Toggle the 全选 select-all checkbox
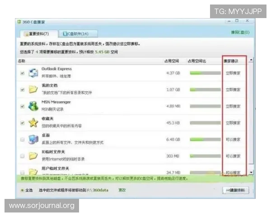 [x=22, y=190]
